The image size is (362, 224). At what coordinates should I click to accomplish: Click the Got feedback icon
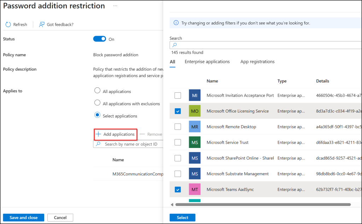42,24
